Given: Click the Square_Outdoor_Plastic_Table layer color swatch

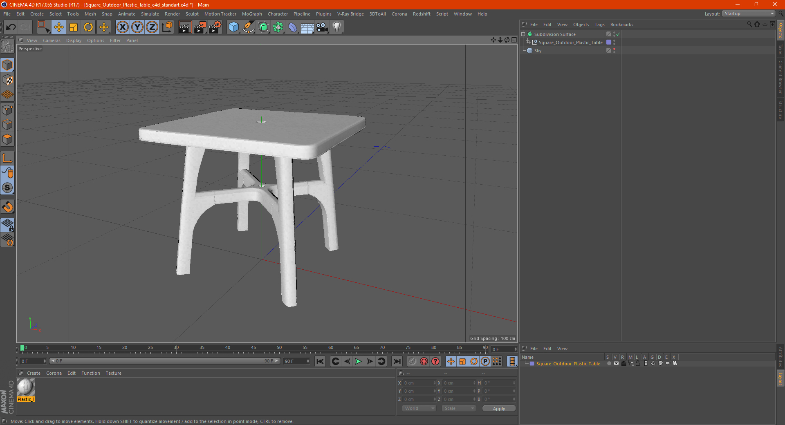Looking at the screenshot, I should pos(532,364).
